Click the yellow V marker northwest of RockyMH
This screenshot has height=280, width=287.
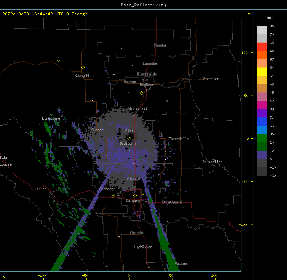point(58,61)
